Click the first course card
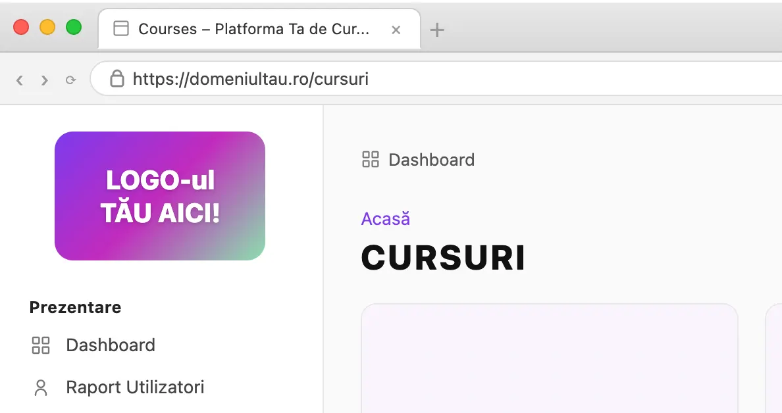782x413 pixels. (550, 358)
